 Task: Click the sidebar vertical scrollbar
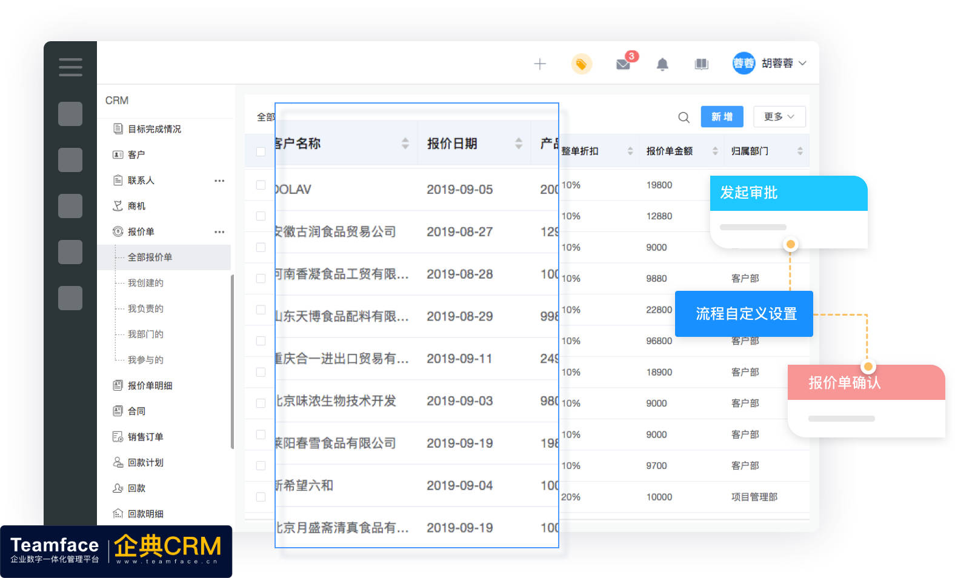pyautogui.click(x=232, y=362)
